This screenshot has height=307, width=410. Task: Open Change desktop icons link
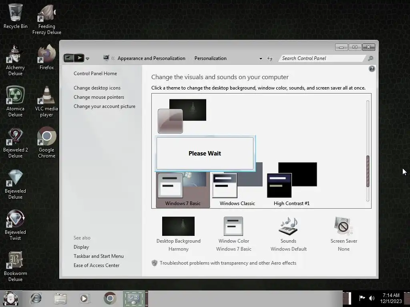point(97,88)
